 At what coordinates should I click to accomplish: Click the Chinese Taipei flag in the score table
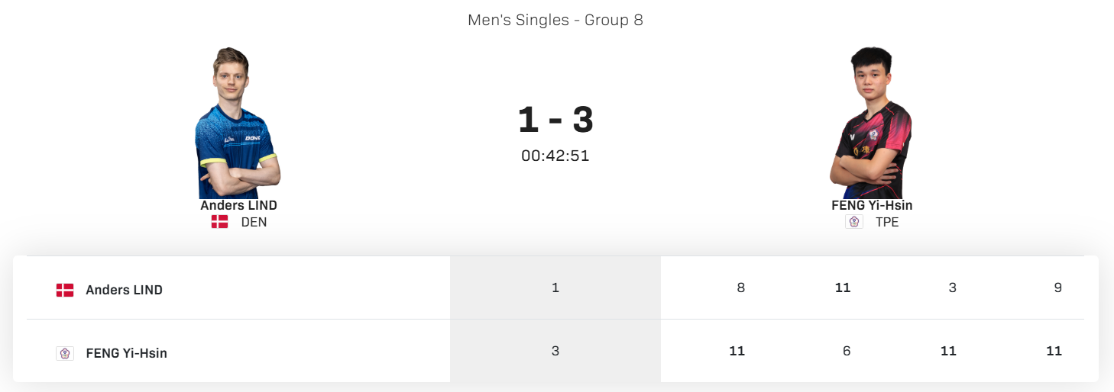pyautogui.click(x=65, y=353)
